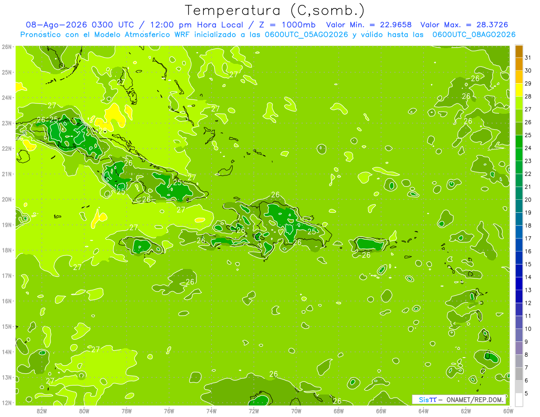This screenshot has width=540, height=417.
Task: Click the legend value 10
Action: point(528,329)
